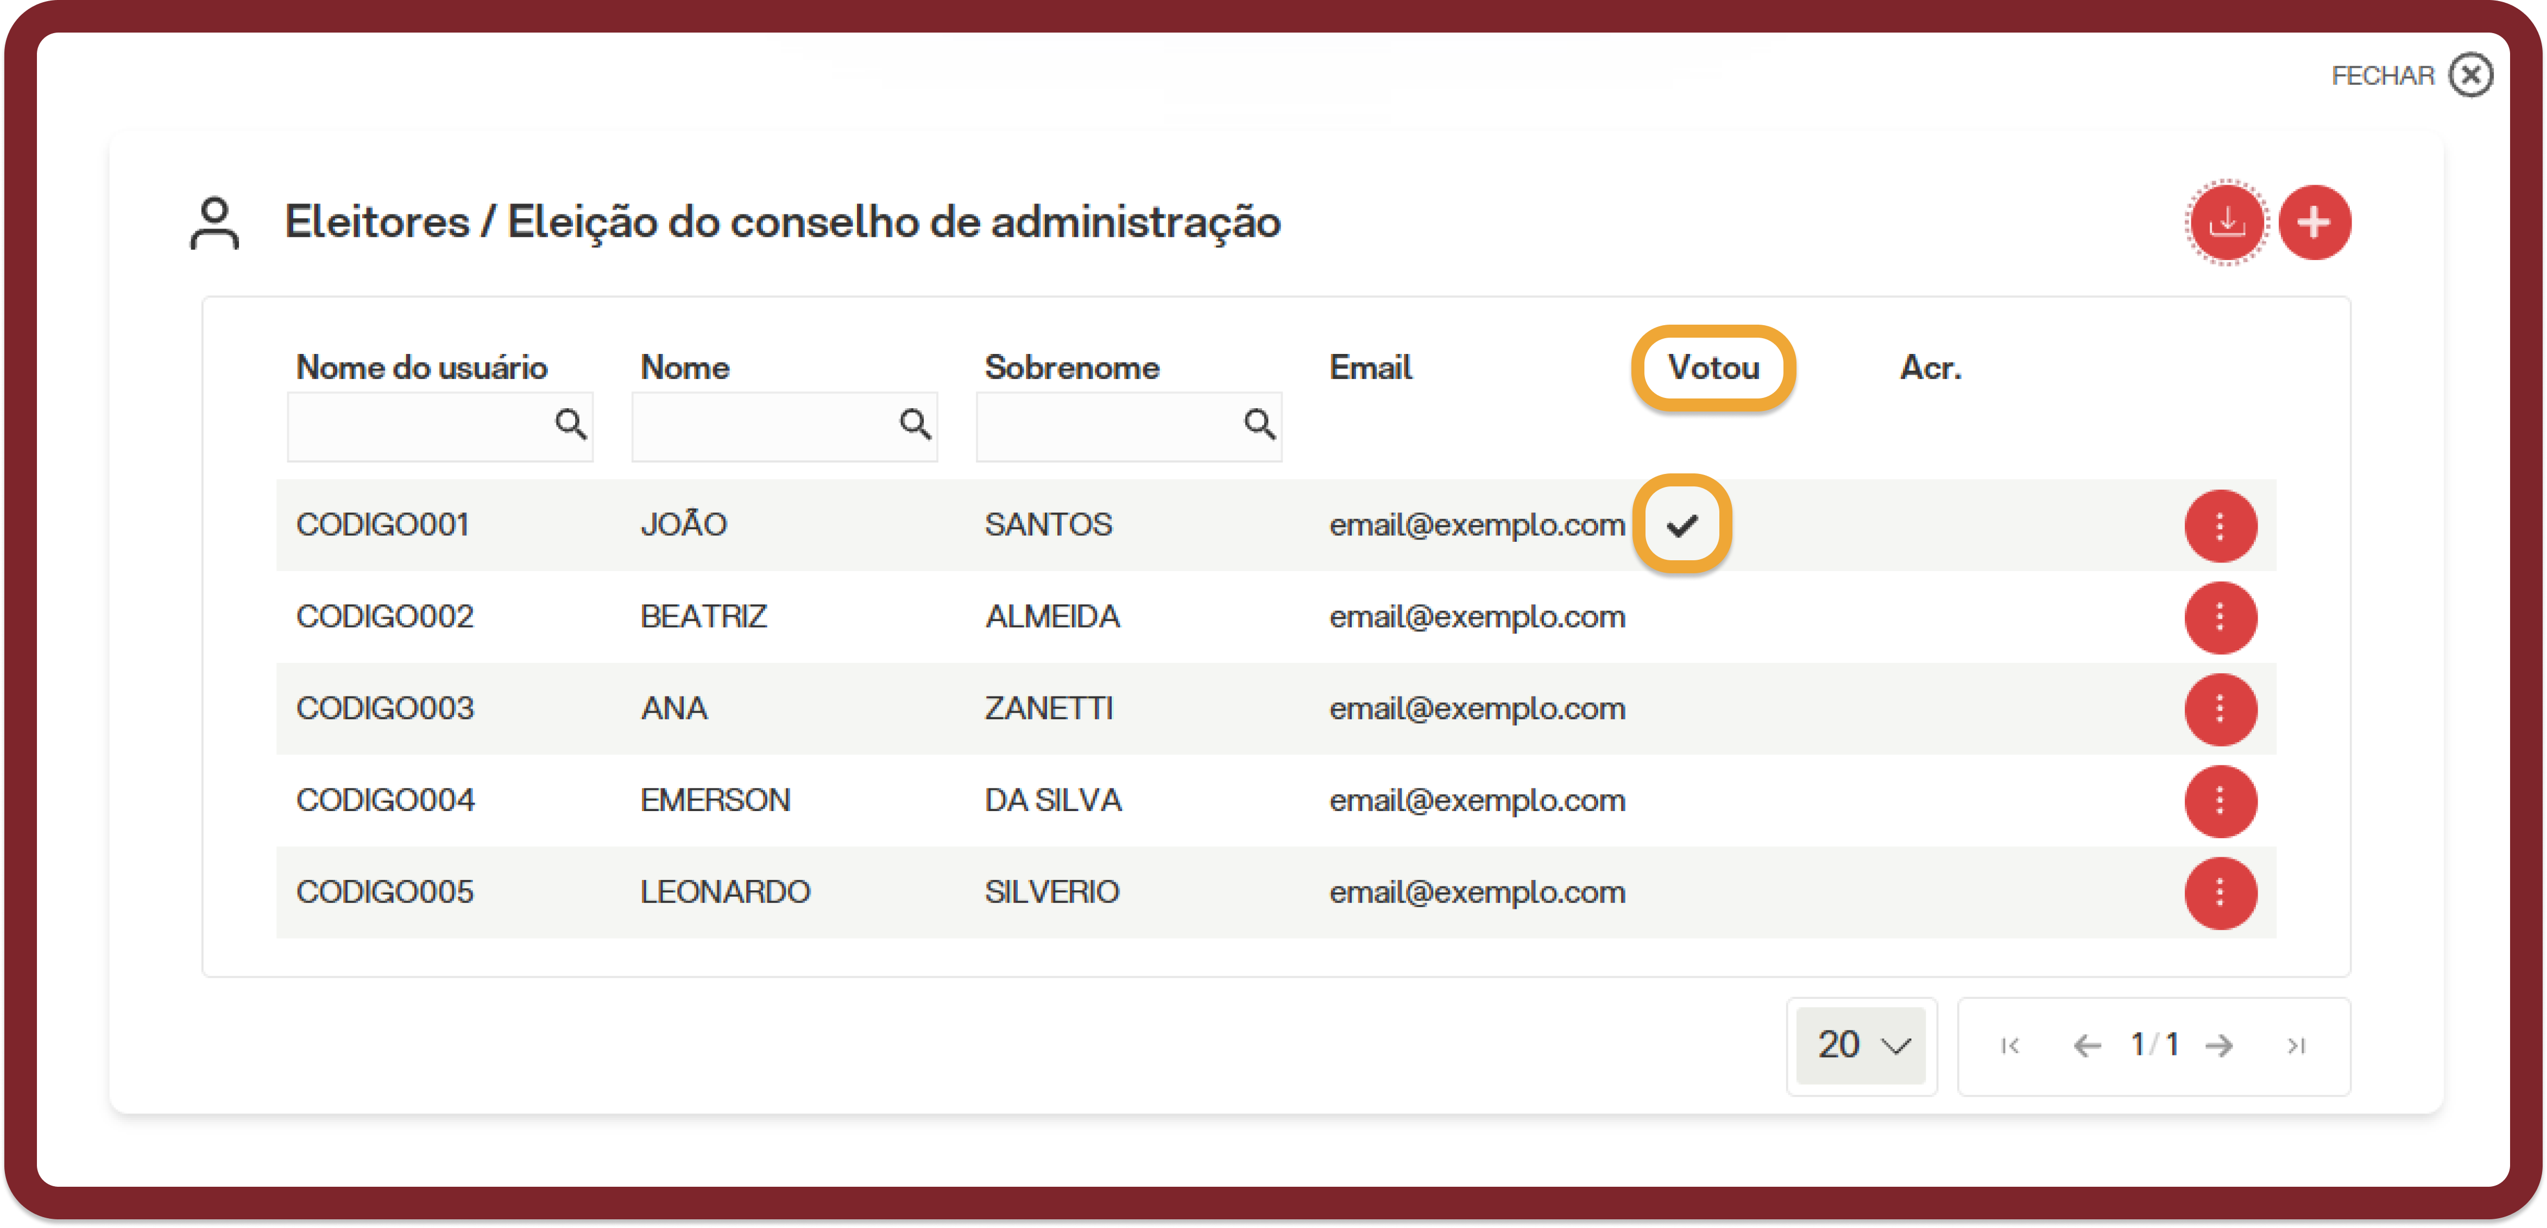Click search icon in Sobrenome filter

pyautogui.click(x=1259, y=425)
